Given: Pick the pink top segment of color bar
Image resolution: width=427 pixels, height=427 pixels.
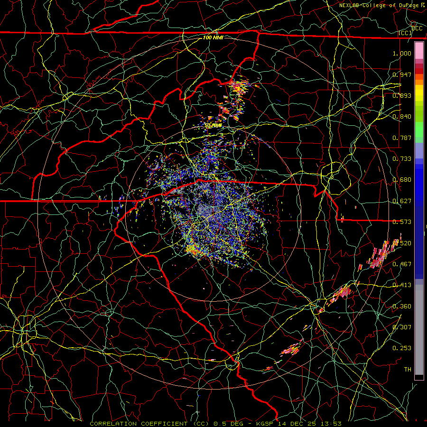Looking at the screenshot, I should pyautogui.click(x=419, y=50).
